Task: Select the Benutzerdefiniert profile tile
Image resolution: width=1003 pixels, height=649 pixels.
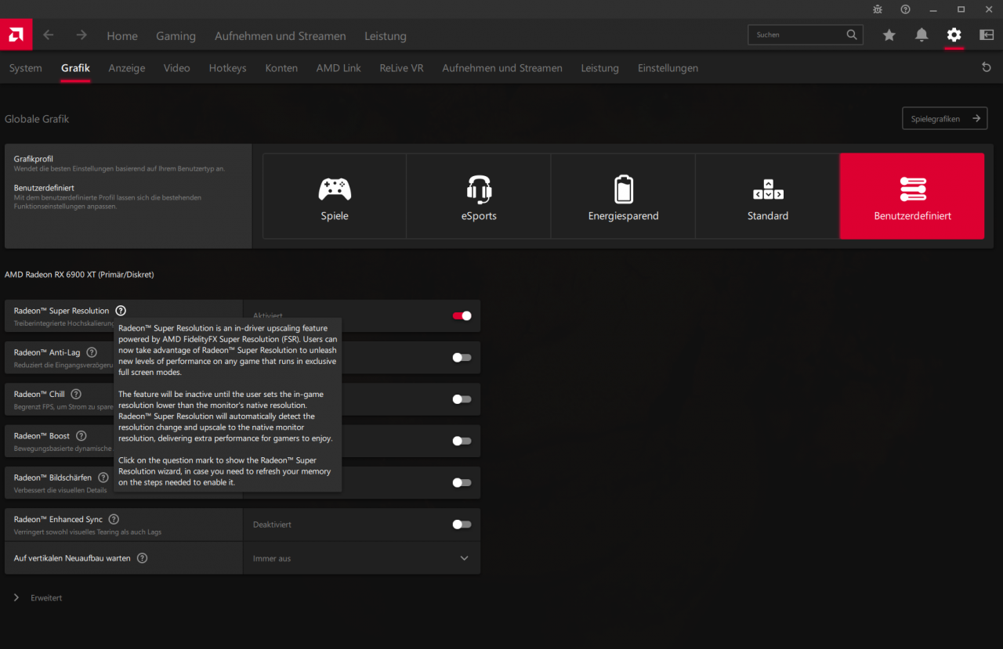Action: (x=912, y=196)
